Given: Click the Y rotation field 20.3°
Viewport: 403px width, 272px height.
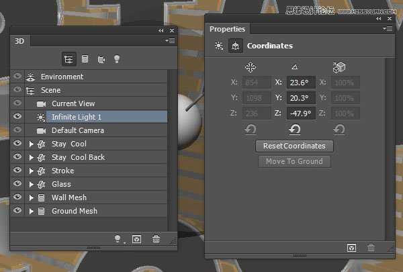Looking at the screenshot, I should [301, 98].
